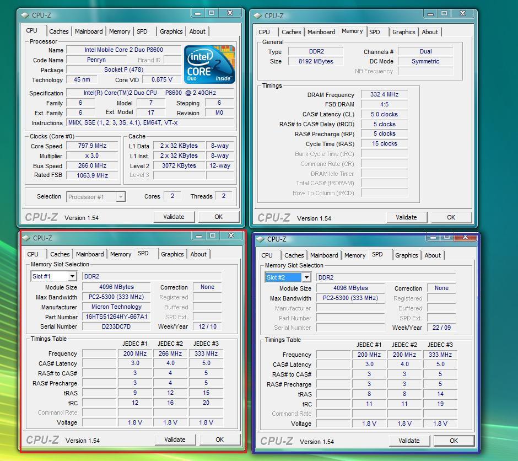Click the Part Number field showing 16HTS51264HY-667A1
The height and width of the screenshot is (461, 518).
click(x=116, y=317)
